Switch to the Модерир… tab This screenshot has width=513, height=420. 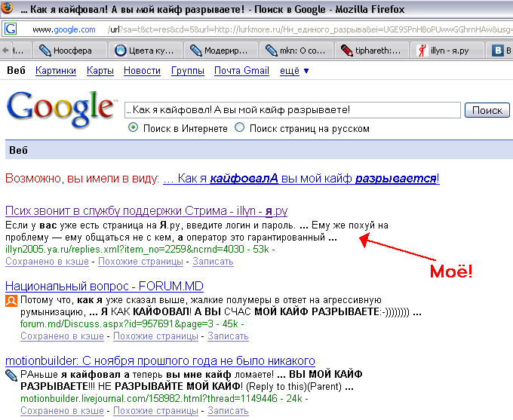click(x=220, y=51)
